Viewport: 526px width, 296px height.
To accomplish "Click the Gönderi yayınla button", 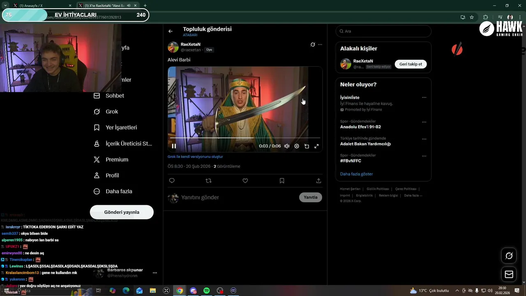I will (x=122, y=212).
